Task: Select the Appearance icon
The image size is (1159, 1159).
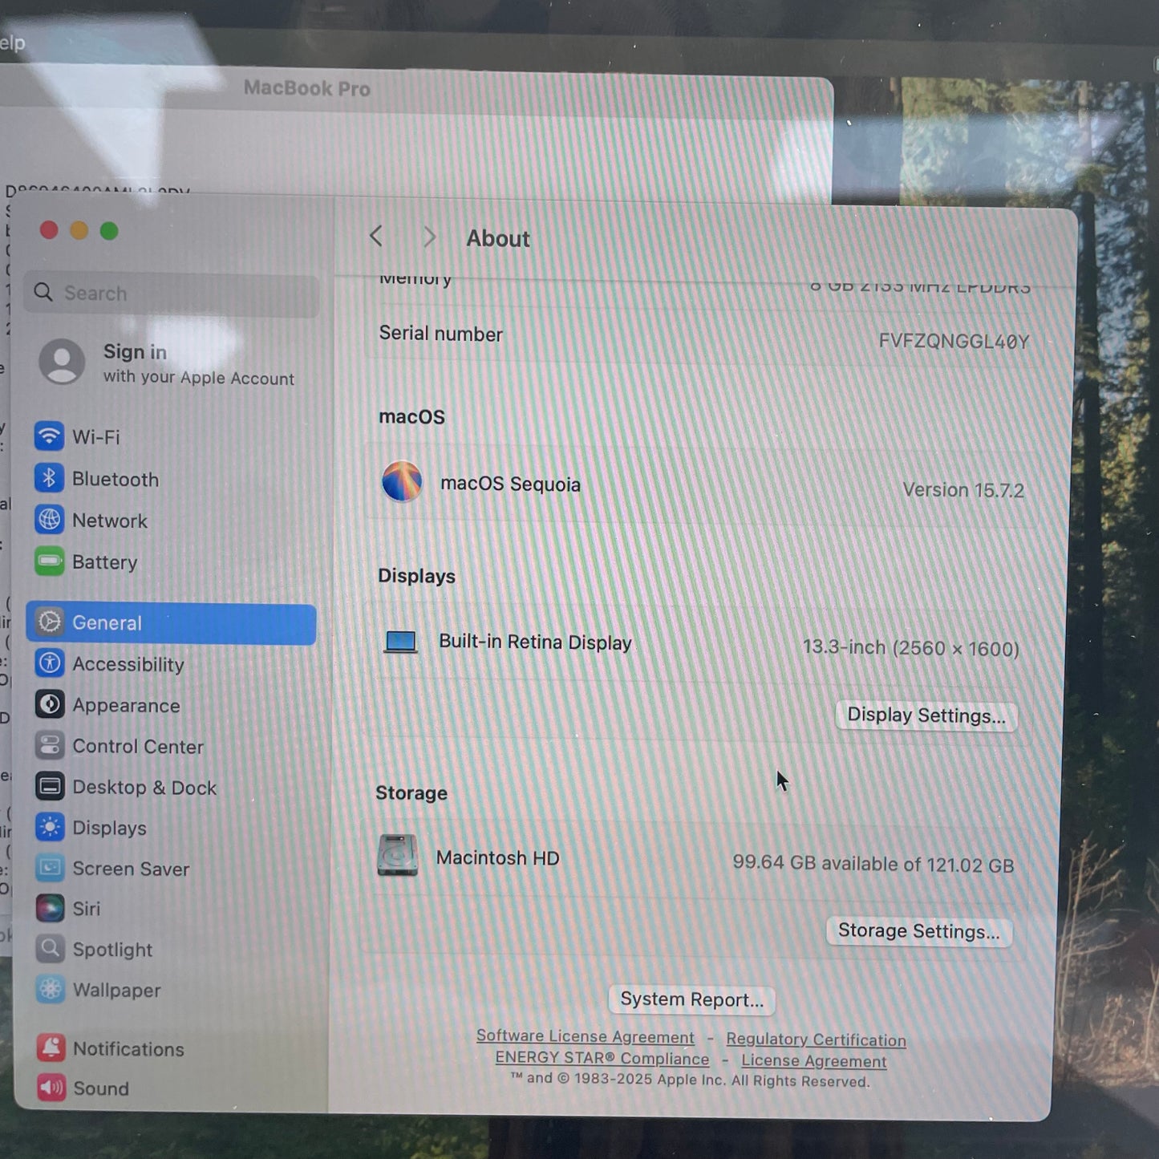Action: 50,704
